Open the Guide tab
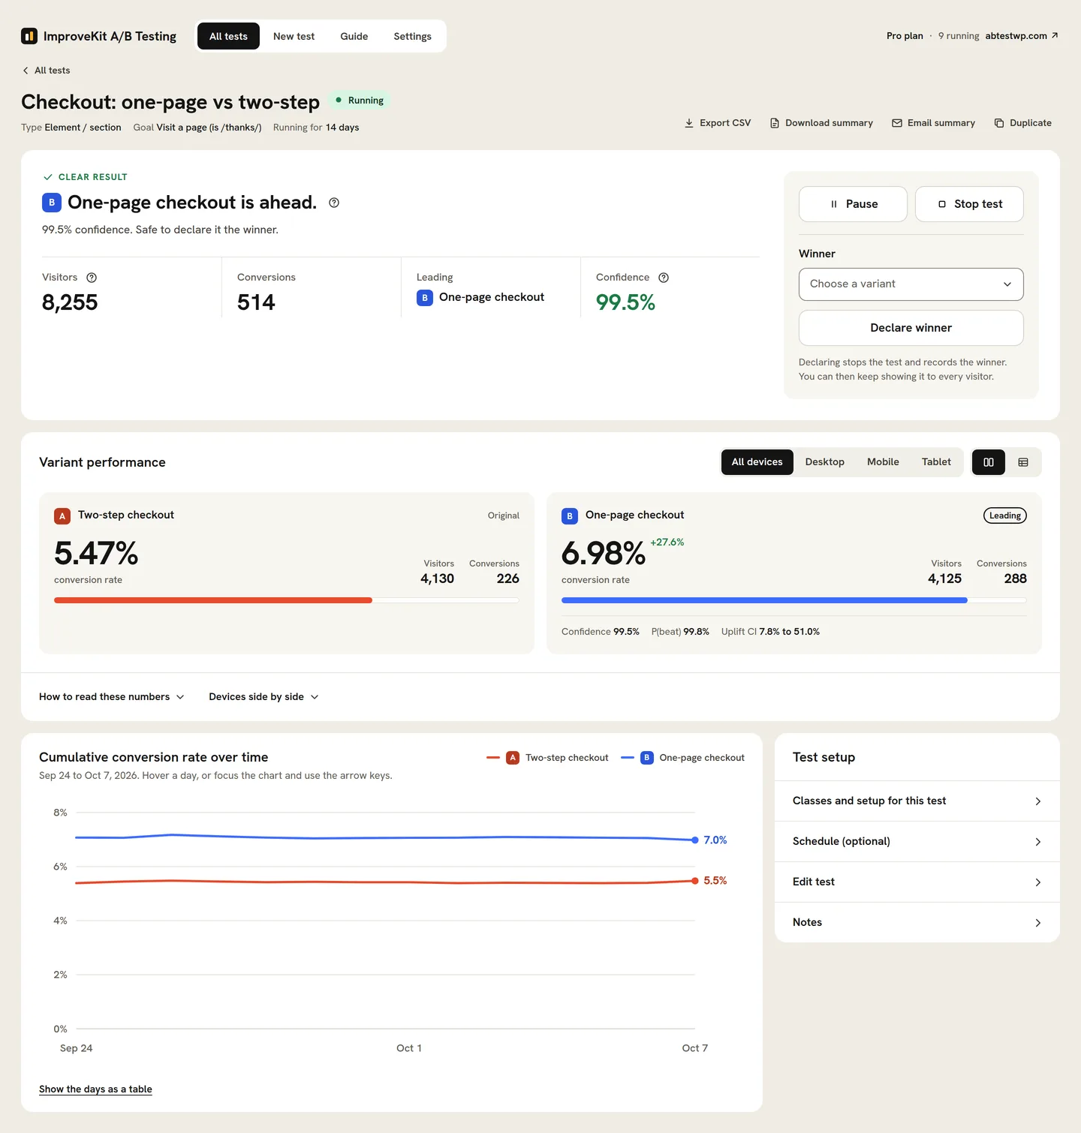This screenshot has width=1081, height=1133. coord(354,36)
